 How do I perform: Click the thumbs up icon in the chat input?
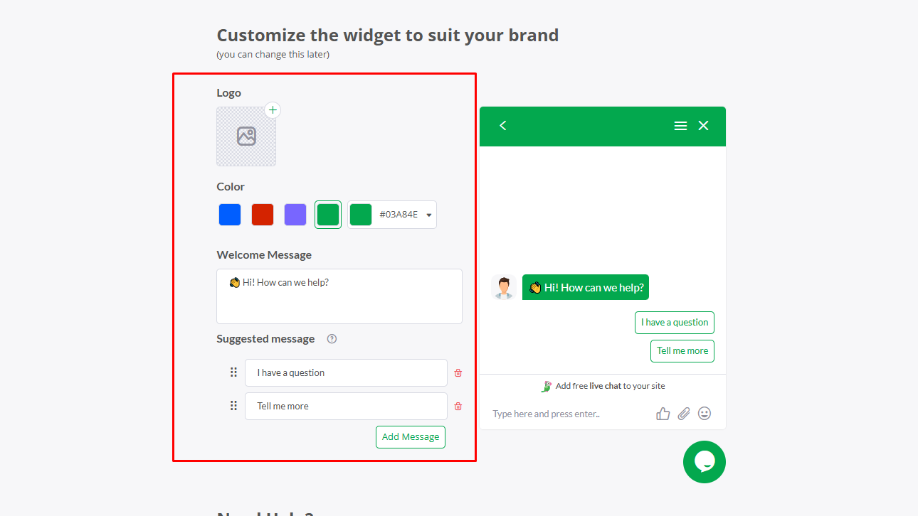click(663, 413)
